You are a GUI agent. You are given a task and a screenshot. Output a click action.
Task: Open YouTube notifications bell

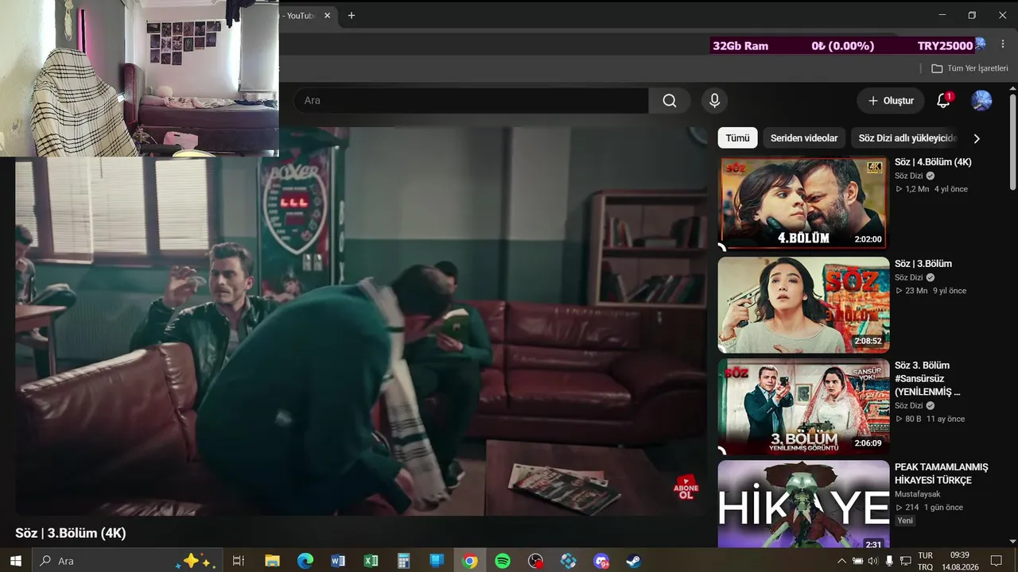tap(943, 101)
